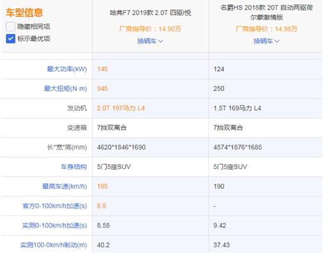The width and height of the screenshot is (325, 253).
Task: Click the 变速箱 row label
Action: coord(77,127)
